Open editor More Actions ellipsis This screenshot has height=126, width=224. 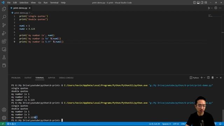(220, 8)
